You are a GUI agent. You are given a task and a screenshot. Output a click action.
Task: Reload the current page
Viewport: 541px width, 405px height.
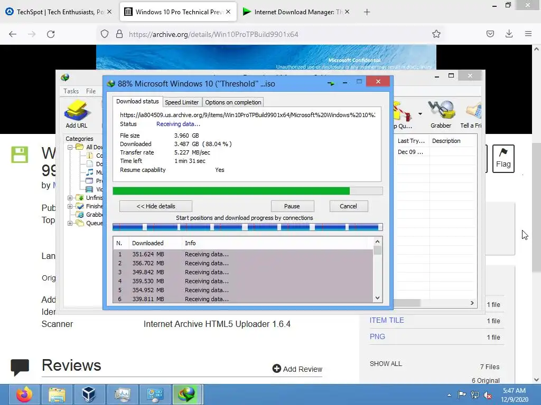click(51, 34)
